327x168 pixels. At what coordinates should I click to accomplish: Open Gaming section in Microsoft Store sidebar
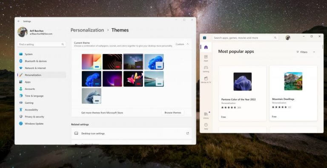pyautogui.click(x=206, y=69)
